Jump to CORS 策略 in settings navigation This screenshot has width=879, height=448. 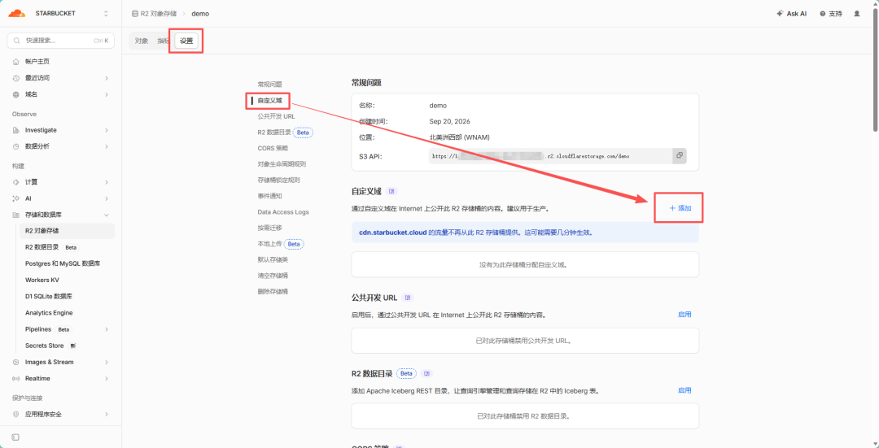tap(273, 149)
